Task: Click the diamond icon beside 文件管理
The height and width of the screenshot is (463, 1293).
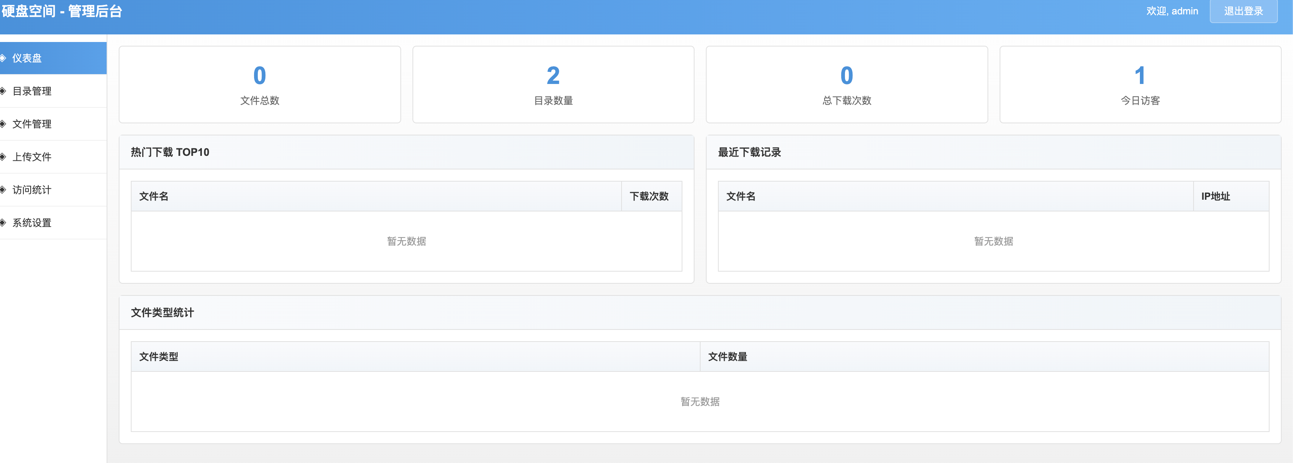Action: coord(3,124)
